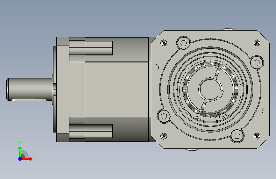Pick the central keyed bore of the hollow shaft

pos(211,89)
